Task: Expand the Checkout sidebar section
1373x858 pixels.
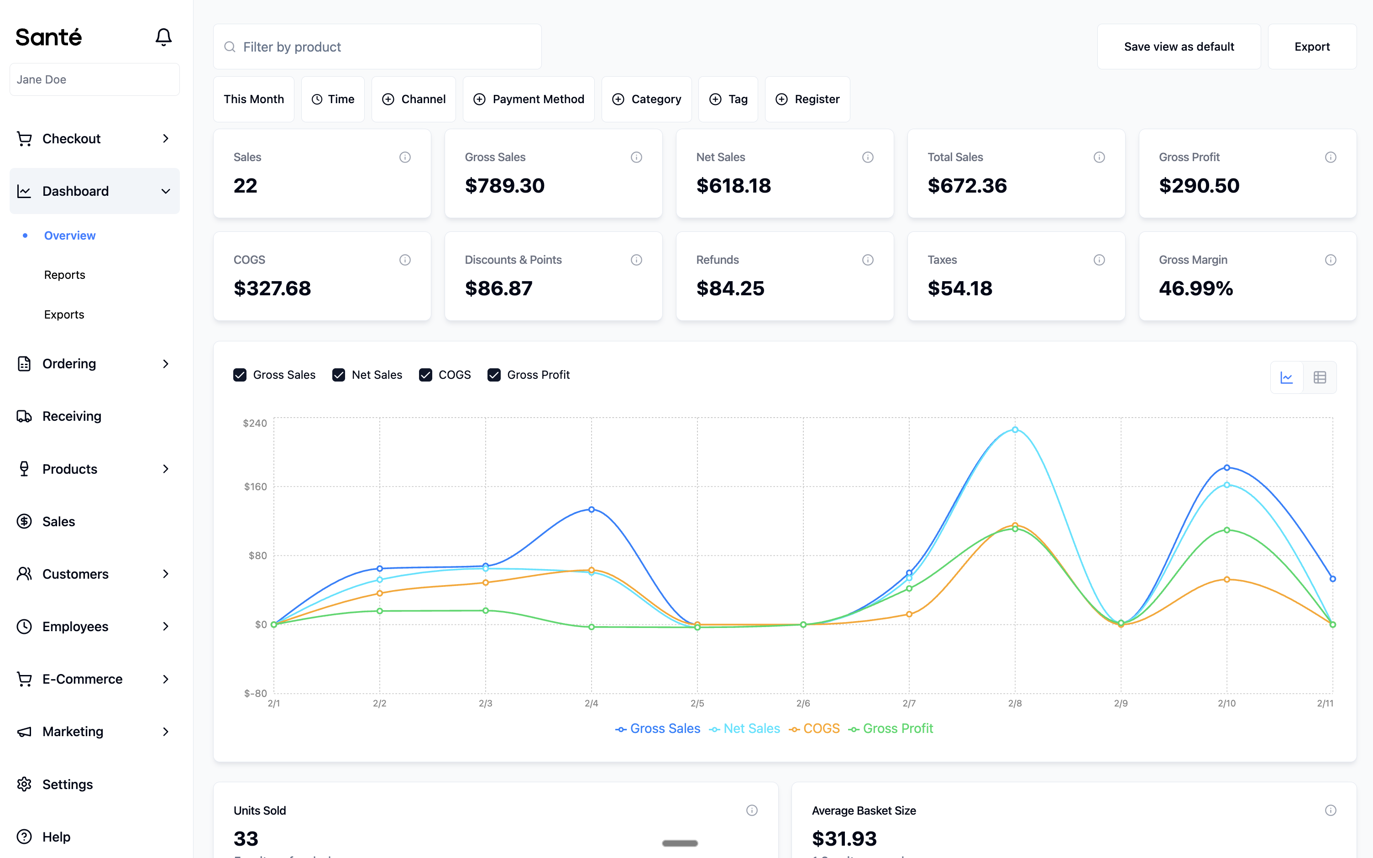Action: pyautogui.click(x=165, y=139)
